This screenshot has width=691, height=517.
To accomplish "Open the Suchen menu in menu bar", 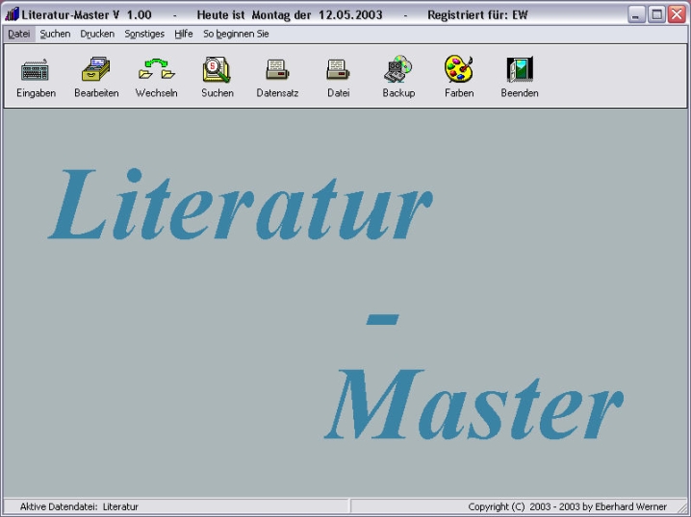I will [55, 34].
